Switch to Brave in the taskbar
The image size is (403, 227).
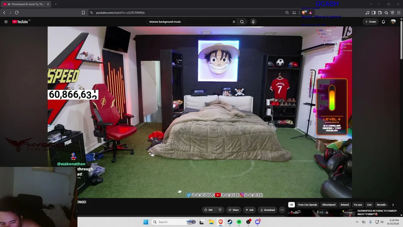coord(220,222)
